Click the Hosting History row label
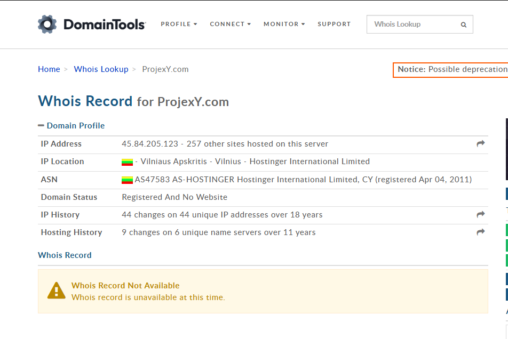 click(72, 232)
